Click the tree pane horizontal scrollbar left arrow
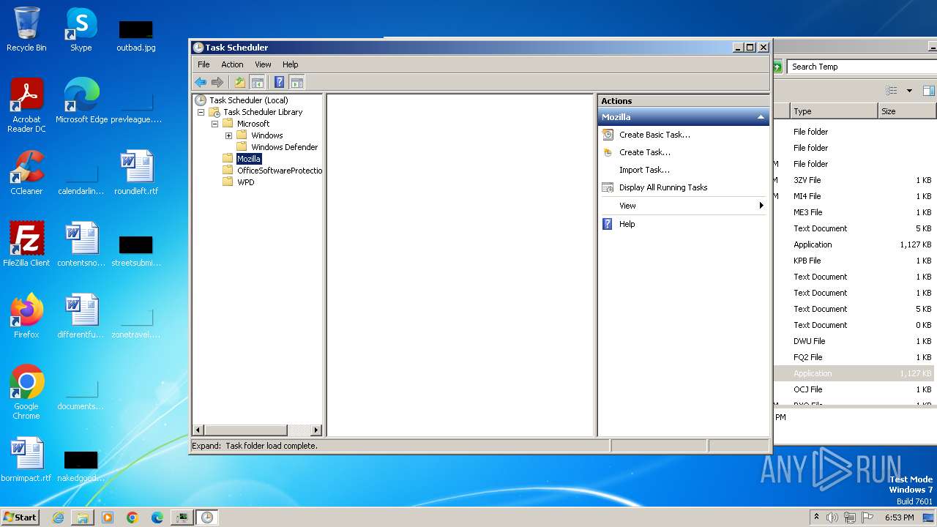 [198, 430]
